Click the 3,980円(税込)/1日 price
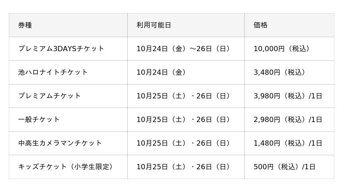 (288, 96)
